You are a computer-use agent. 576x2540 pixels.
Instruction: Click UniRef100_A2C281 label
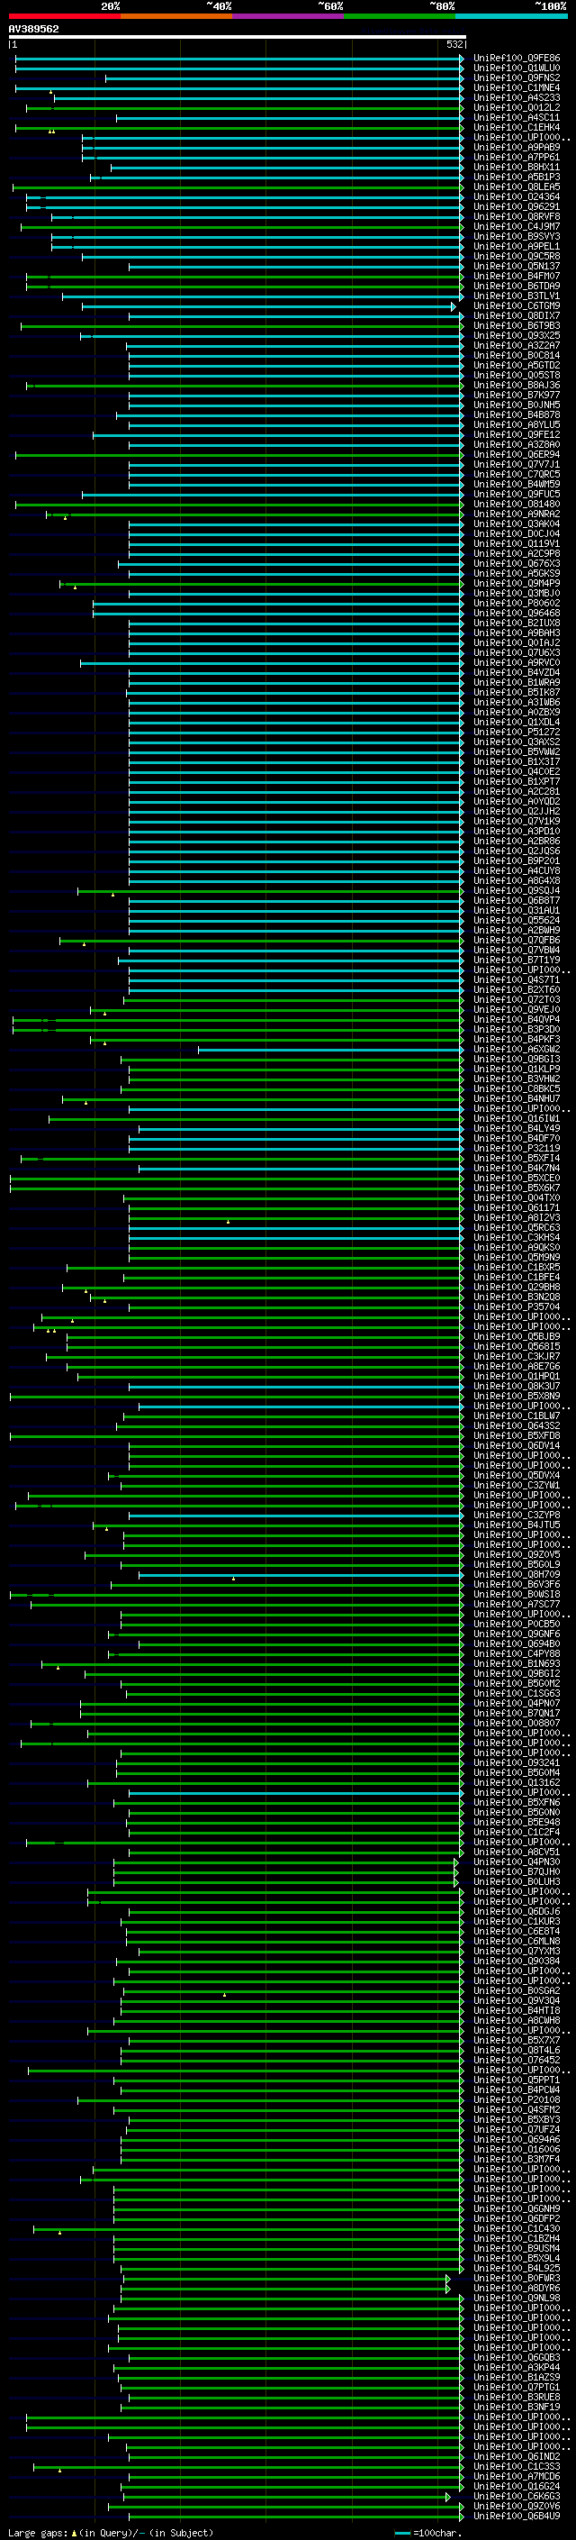pyautogui.click(x=516, y=792)
